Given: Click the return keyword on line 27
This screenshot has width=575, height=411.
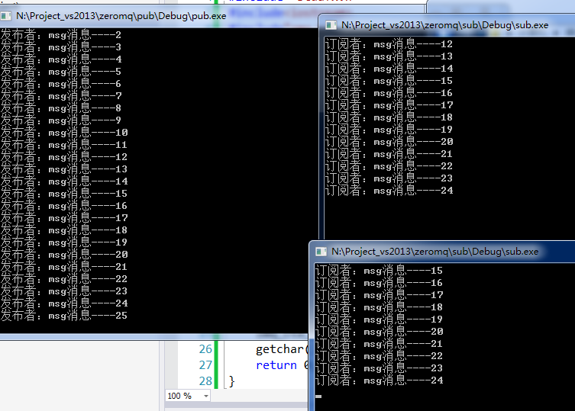Looking at the screenshot, I should pyautogui.click(x=276, y=365).
